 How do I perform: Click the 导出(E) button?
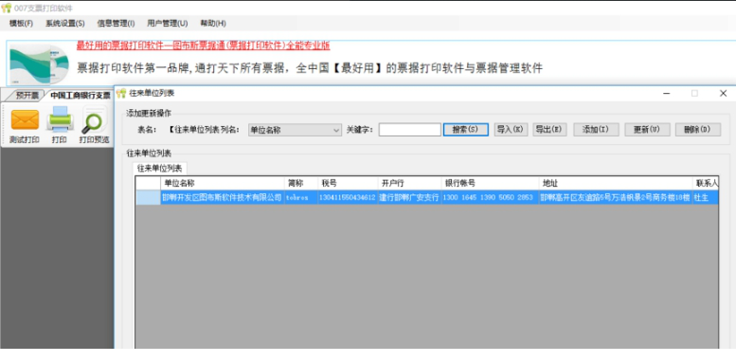point(549,130)
